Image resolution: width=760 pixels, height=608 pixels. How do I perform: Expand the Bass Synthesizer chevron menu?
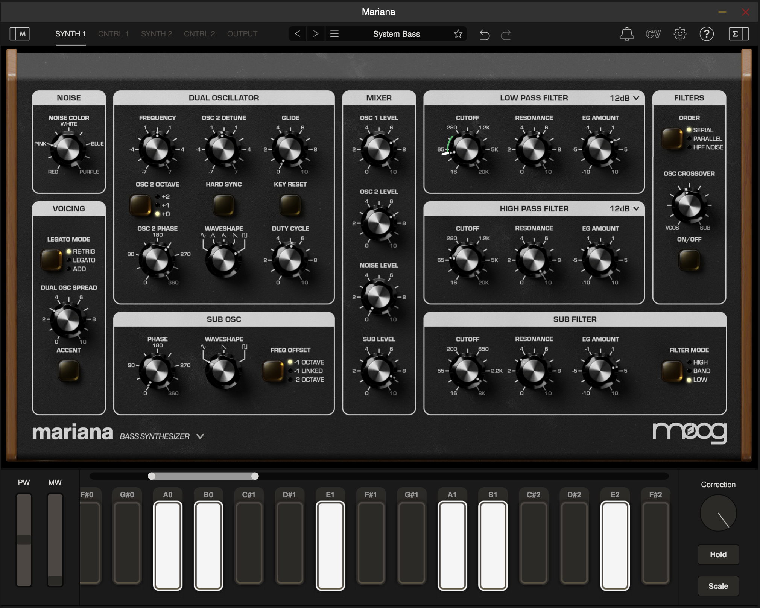200,436
